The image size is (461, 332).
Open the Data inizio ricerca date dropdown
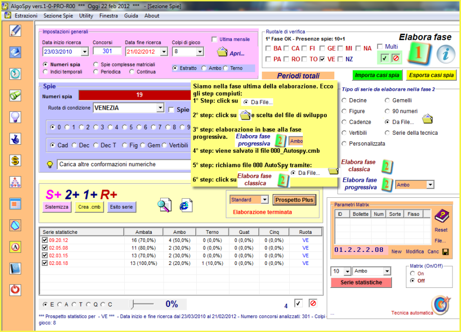[85, 52]
